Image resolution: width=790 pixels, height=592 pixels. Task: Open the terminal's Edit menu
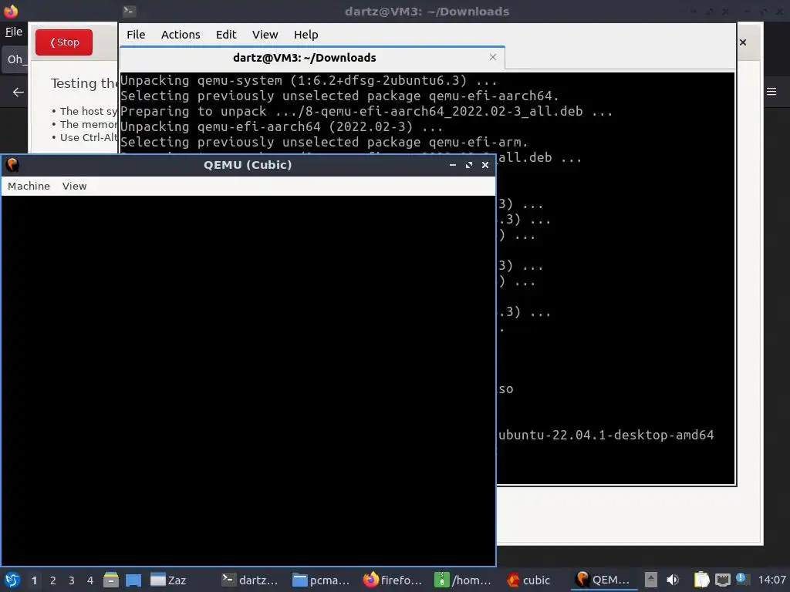(x=226, y=34)
